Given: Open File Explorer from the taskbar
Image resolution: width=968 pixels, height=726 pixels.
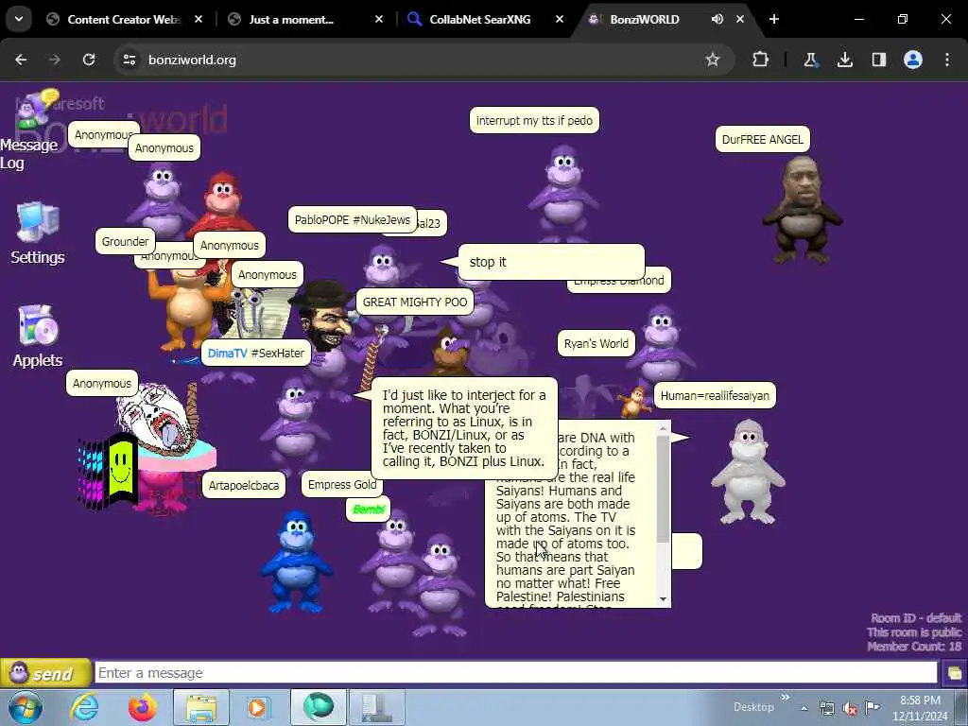Looking at the screenshot, I should (x=201, y=707).
